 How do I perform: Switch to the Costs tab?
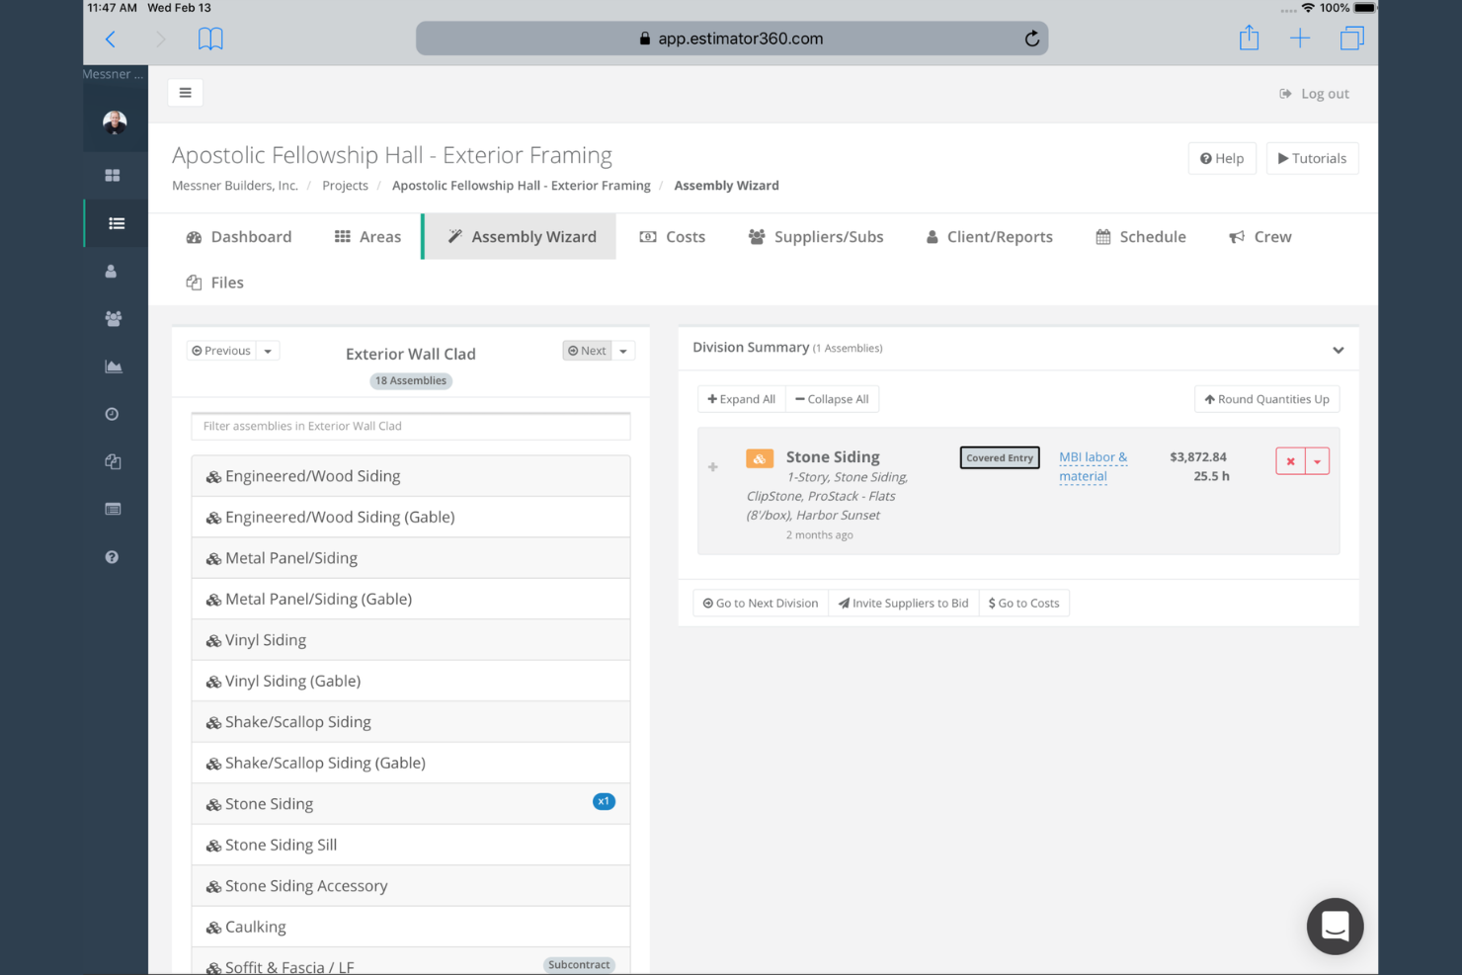(673, 236)
